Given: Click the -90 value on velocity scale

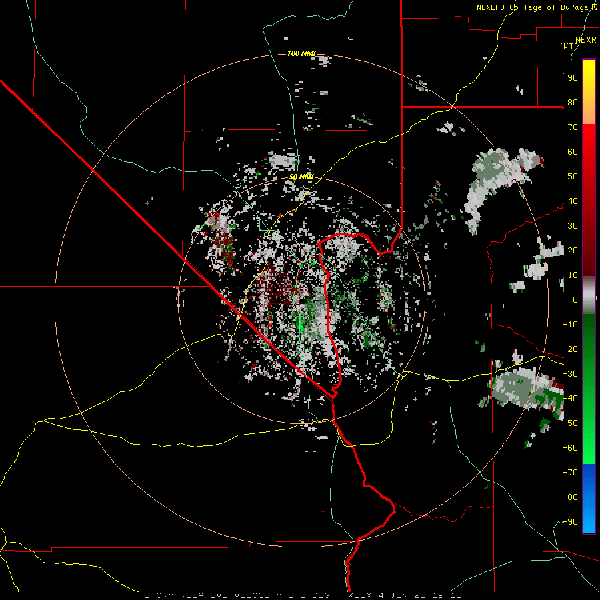Looking at the screenshot, I should click(x=570, y=522).
